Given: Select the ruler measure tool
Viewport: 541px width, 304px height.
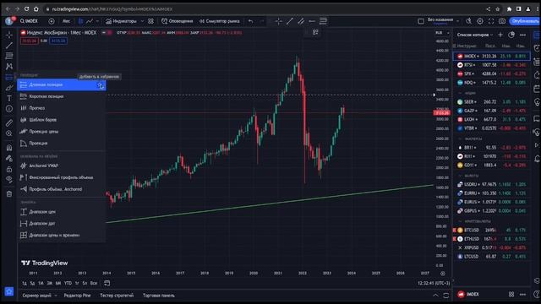Looking at the screenshot, I should (9, 122).
